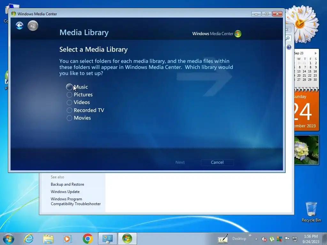Open the Windows Start button

9,239
